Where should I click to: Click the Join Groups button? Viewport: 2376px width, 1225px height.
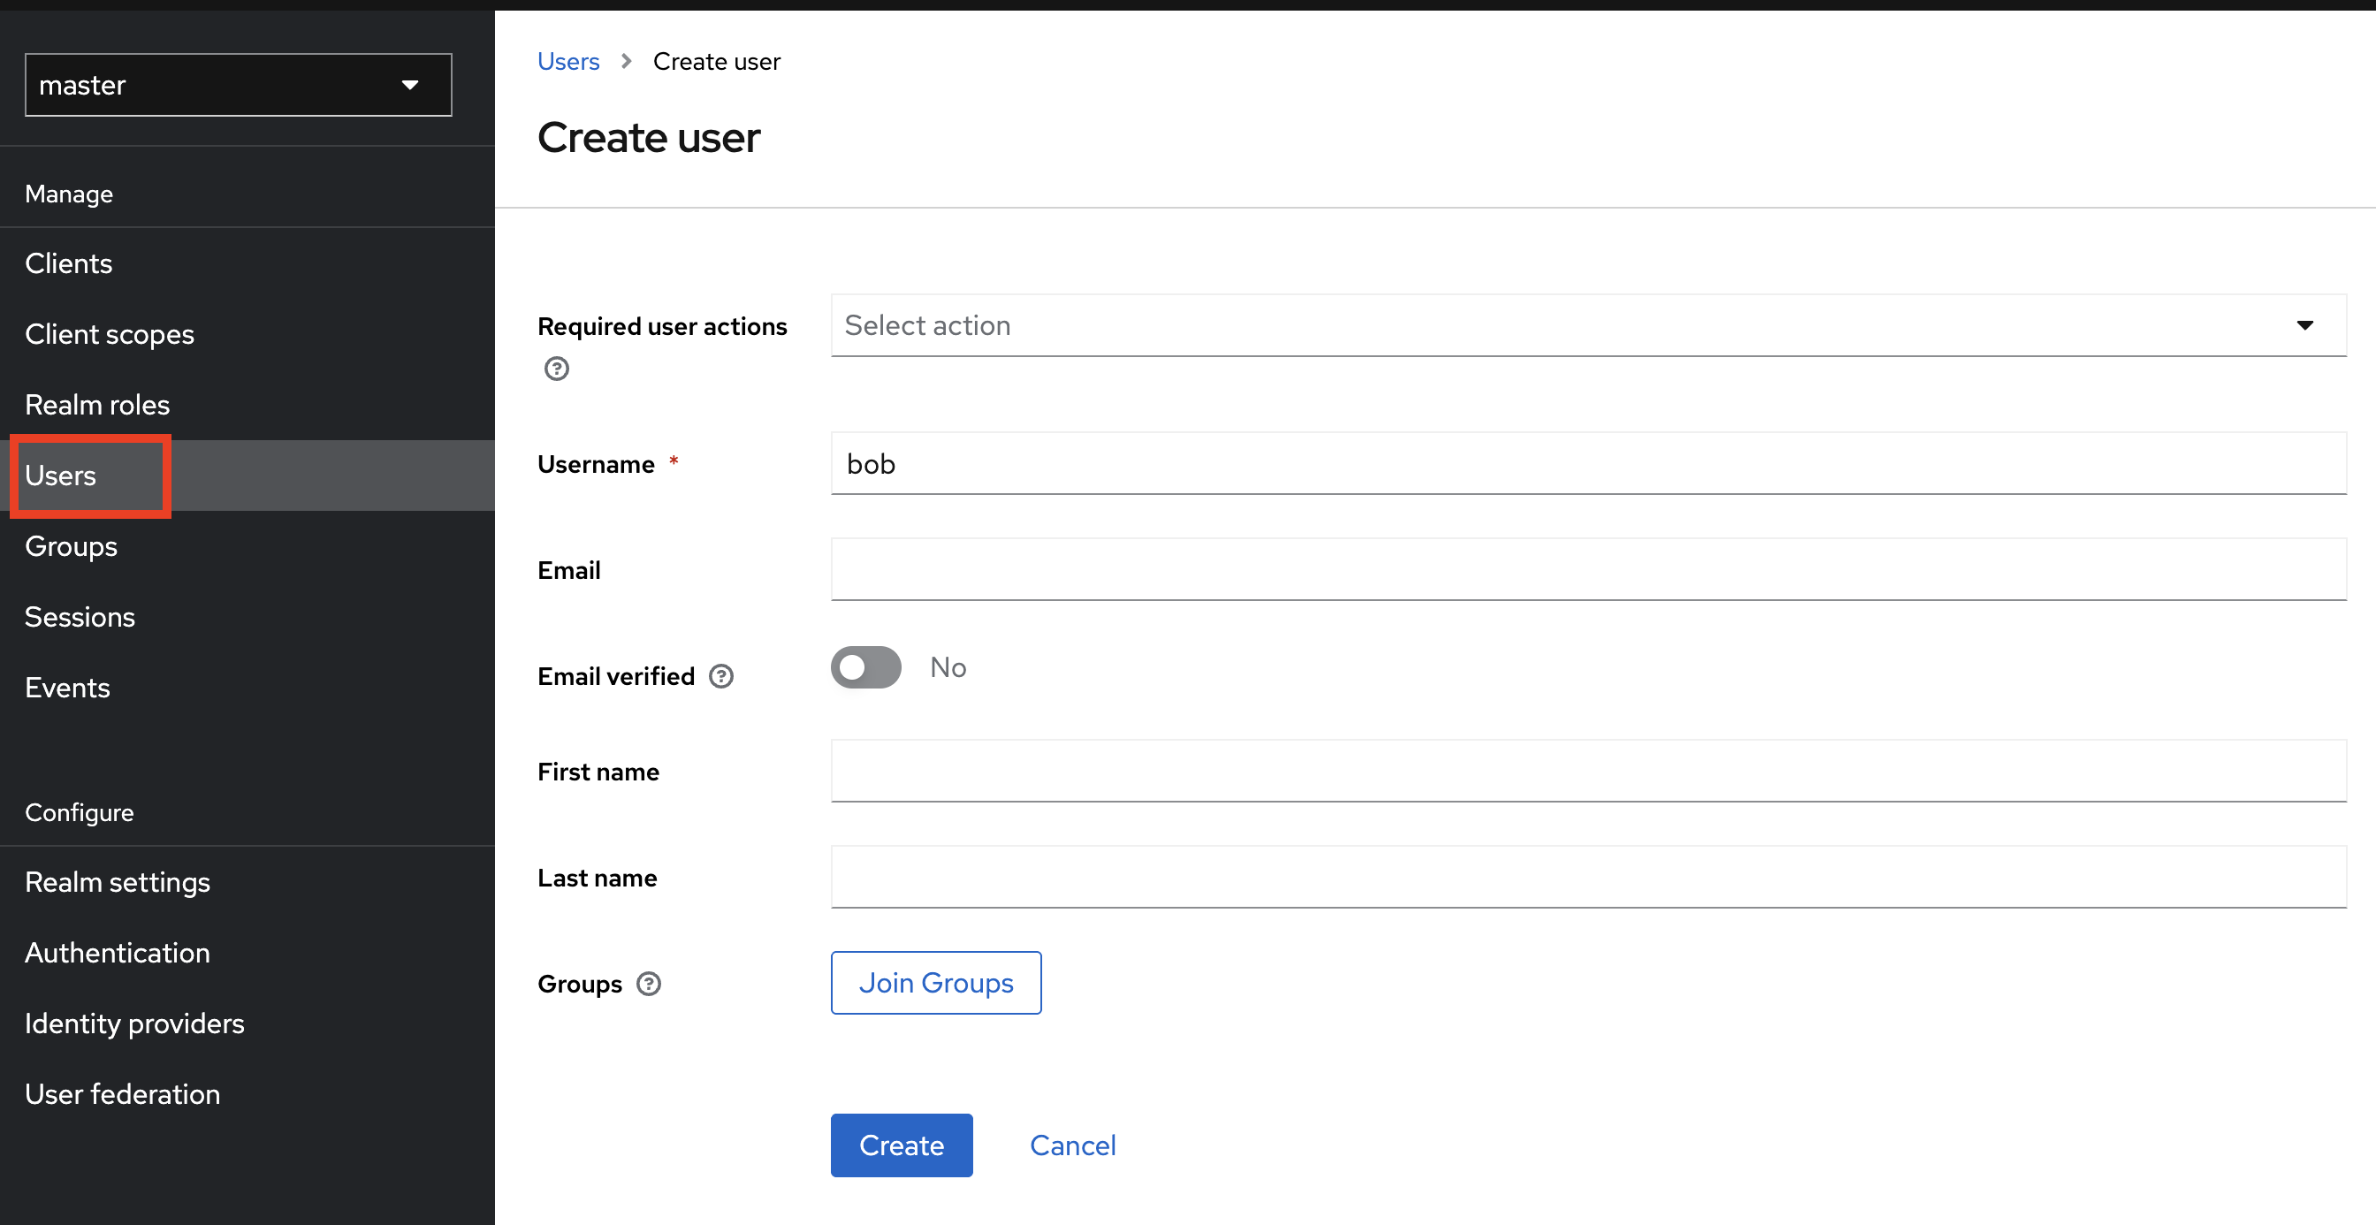(x=935, y=983)
